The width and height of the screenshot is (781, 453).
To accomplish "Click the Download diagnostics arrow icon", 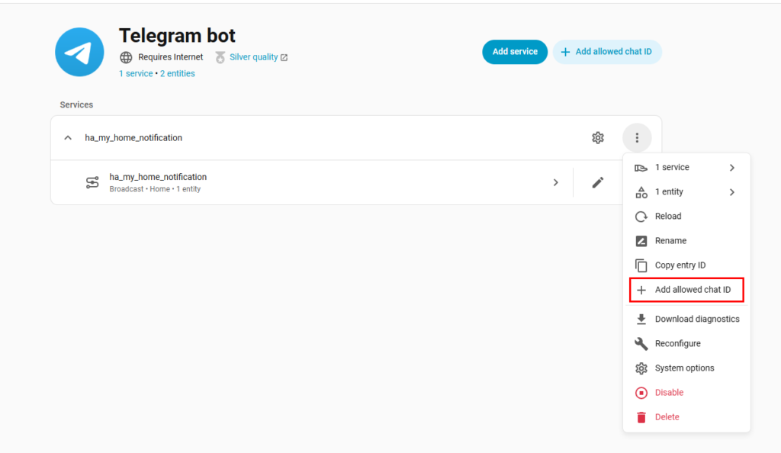I will pyautogui.click(x=641, y=319).
